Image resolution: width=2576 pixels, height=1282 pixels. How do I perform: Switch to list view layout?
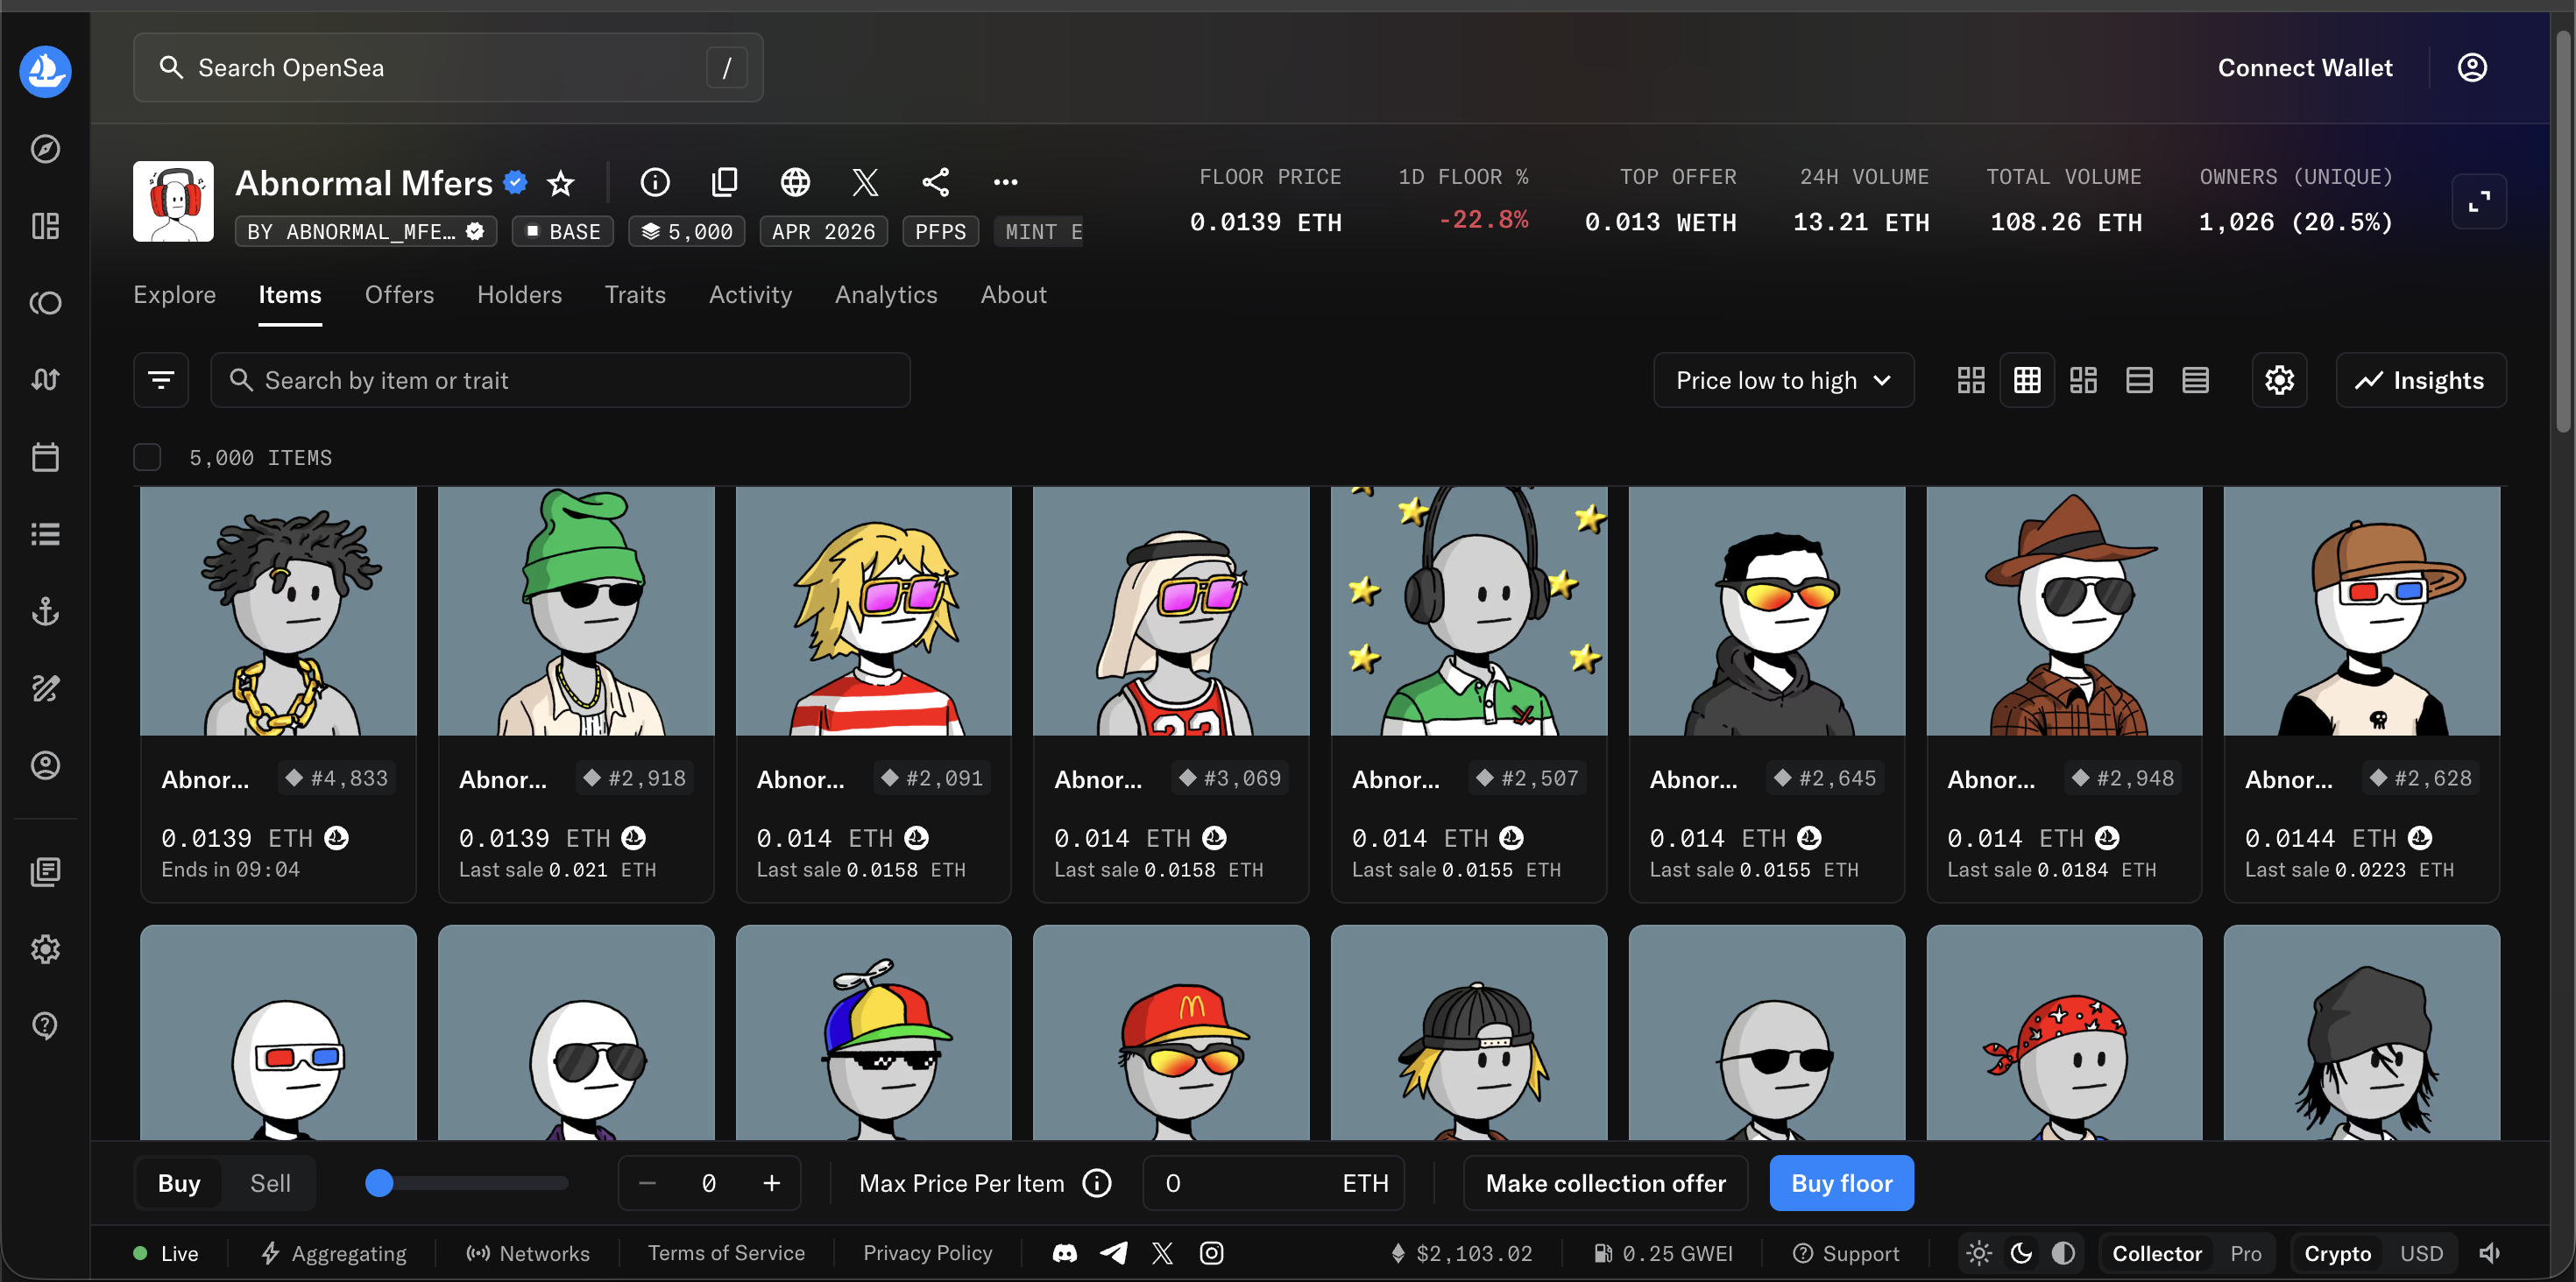(2139, 380)
